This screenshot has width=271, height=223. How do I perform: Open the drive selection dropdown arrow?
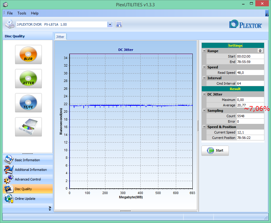pos(110,24)
